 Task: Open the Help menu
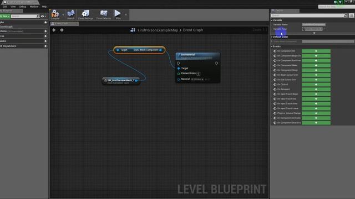(x=44, y=7)
